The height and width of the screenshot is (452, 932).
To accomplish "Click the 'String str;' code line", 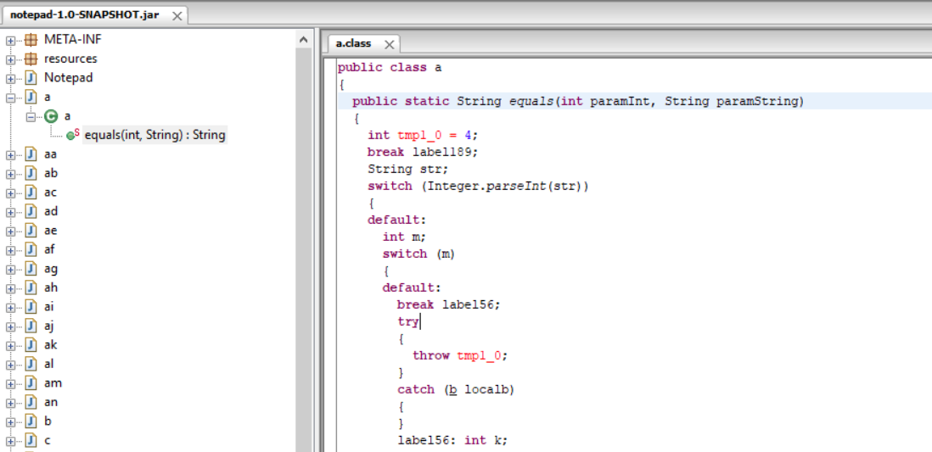I will click(407, 170).
